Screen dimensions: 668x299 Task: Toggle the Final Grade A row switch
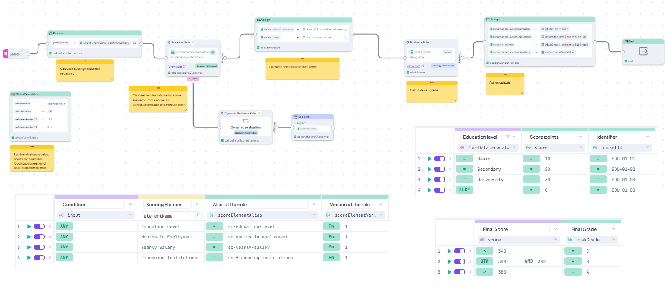(460, 272)
